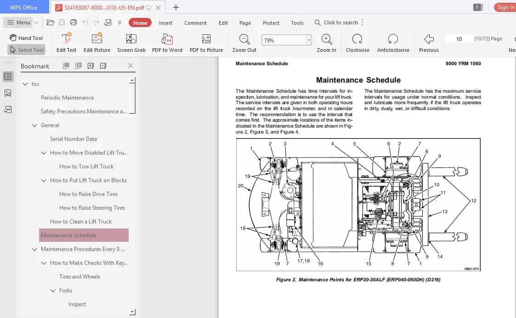The width and height of the screenshot is (516, 318).
Task: Open the more options dots next to search
Action: 363,22
